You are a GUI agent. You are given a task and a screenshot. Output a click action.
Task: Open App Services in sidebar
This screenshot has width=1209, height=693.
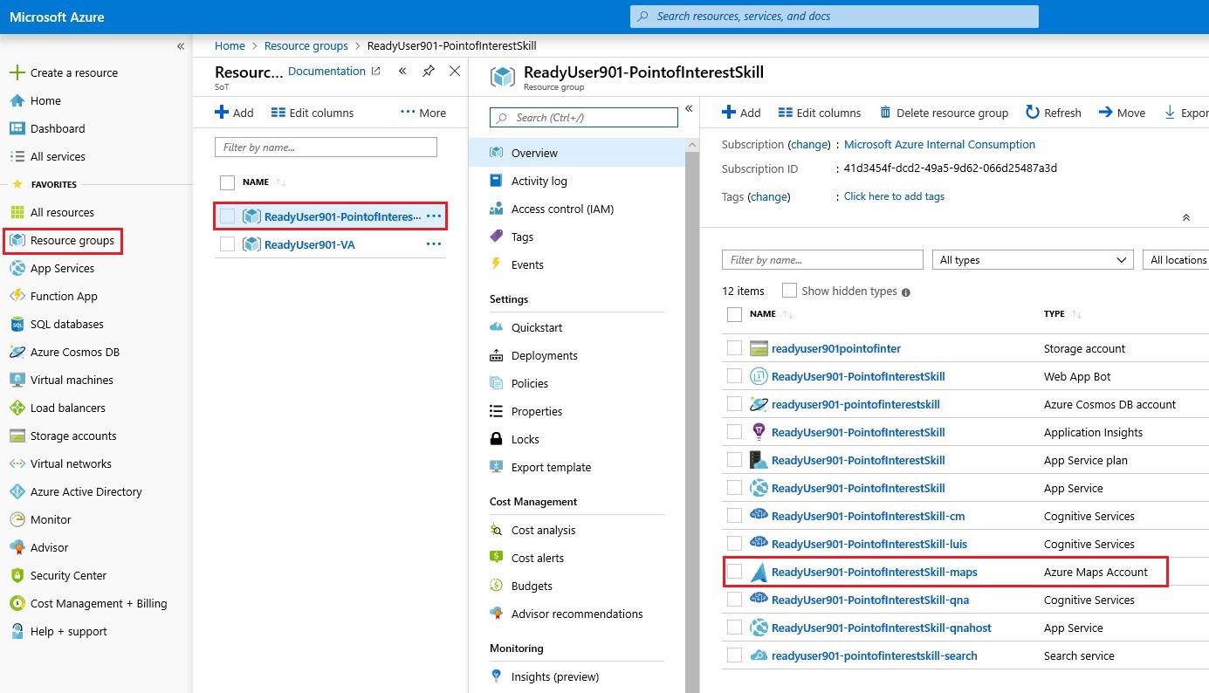point(62,268)
